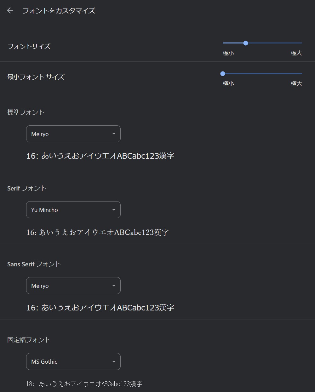Click the Serif font preview sample text
315x392 pixels.
(98, 232)
